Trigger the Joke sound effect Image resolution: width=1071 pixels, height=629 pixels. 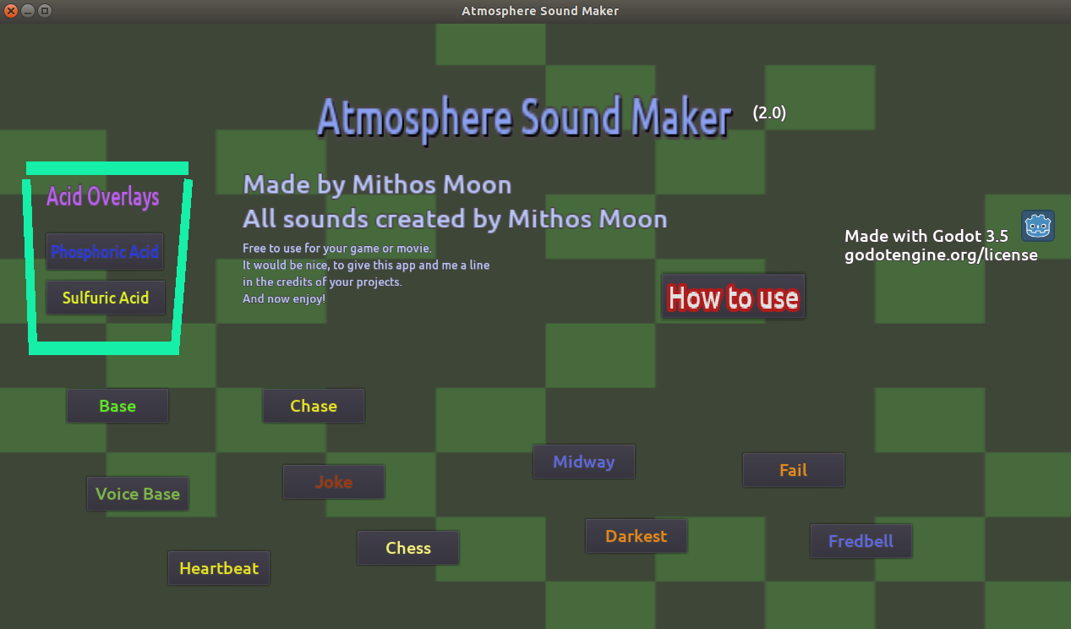coord(333,481)
